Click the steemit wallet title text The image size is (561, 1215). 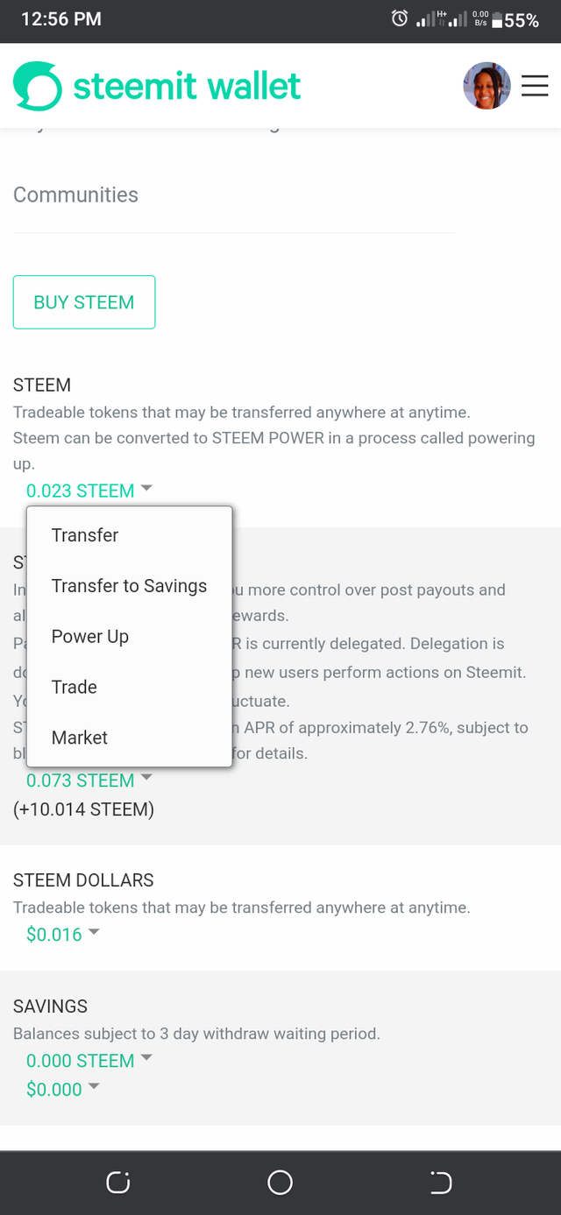coord(187,86)
